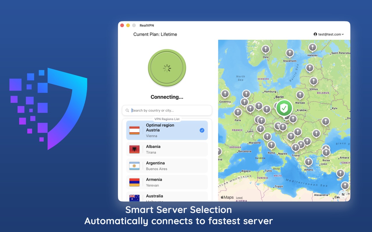Screen dimensions: 372x232
Task: Select the Athens server pin on the map
Action: 308,162
